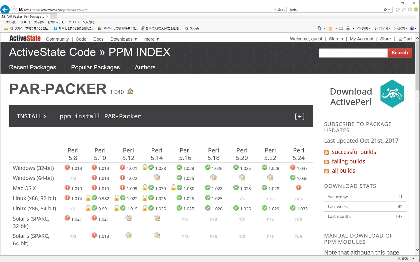The image size is (420, 262).
Task: Open the ページ(P) dropdown menu
Action: (x=364, y=28)
